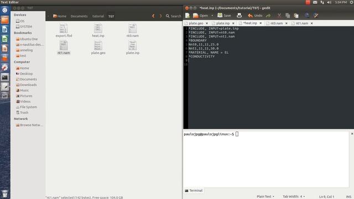Navigate back in the file manager
Image resolution: width=354 pixels, height=199 pixels.
(x=153, y=16)
